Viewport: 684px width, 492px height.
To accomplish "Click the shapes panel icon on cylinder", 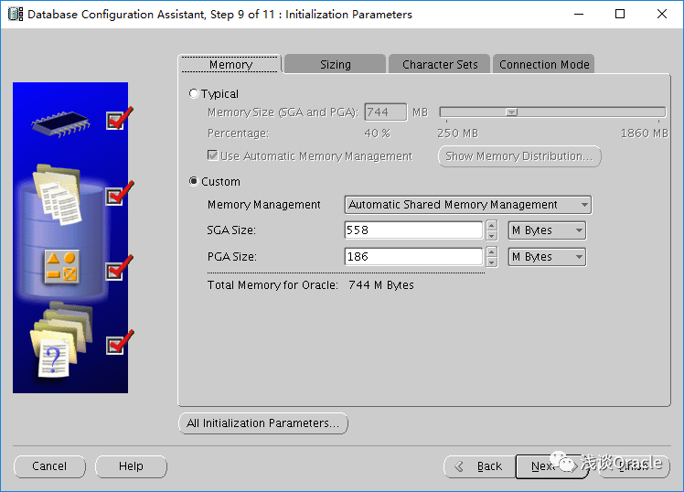I will pyautogui.click(x=62, y=267).
